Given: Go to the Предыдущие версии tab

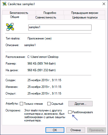Looking at the screenshot, I should (x=85, y=13).
